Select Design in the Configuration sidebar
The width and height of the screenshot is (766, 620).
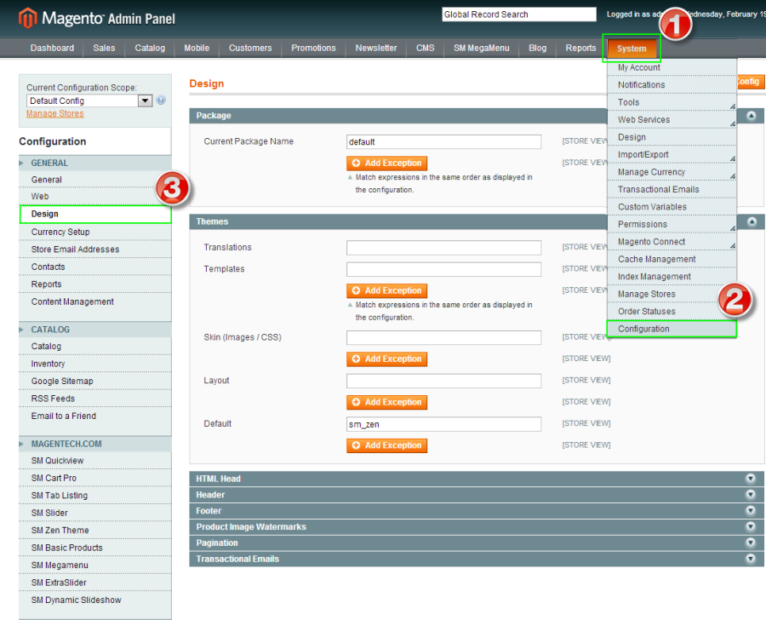[95, 214]
